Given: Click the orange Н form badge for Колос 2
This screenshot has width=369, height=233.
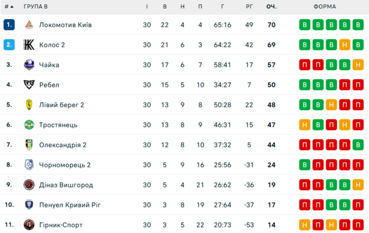Looking at the screenshot, I should [345, 45].
